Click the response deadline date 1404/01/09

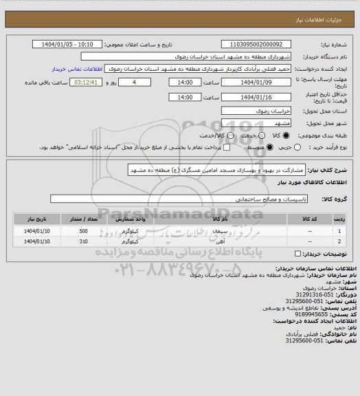pos(256,82)
